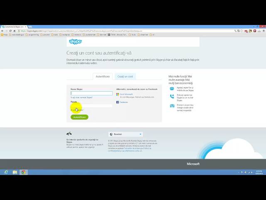Open the Flickr bookmark
This screenshot has width=266, height=200.
(117, 35)
